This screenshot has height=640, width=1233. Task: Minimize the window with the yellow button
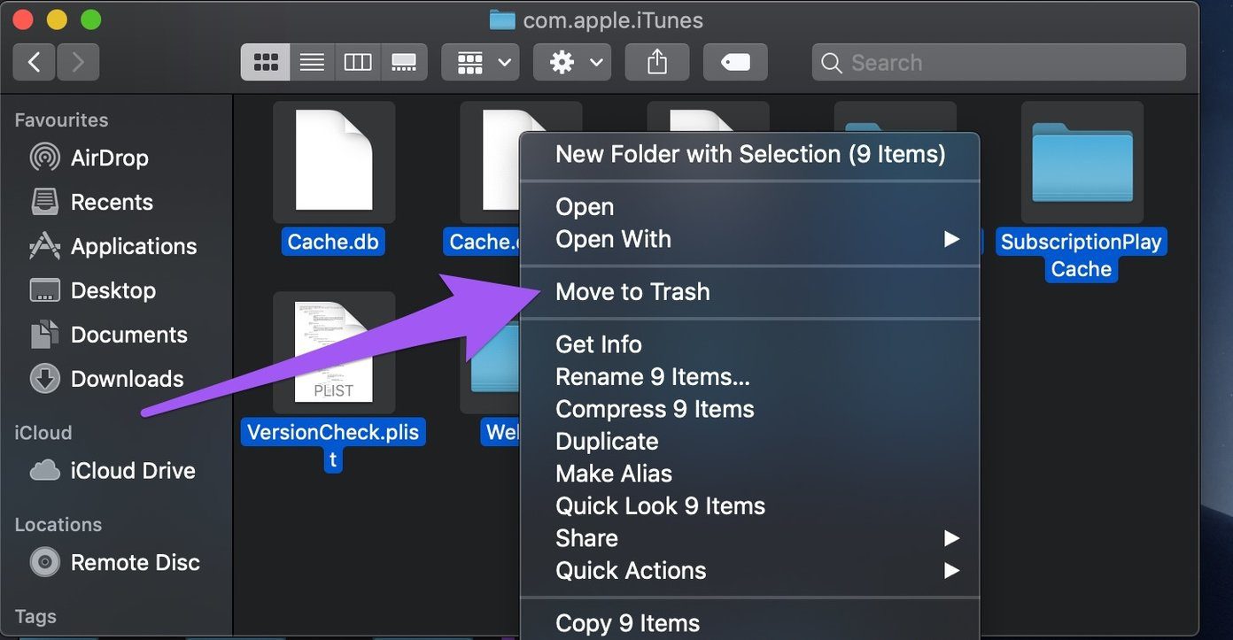(x=57, y=19)
